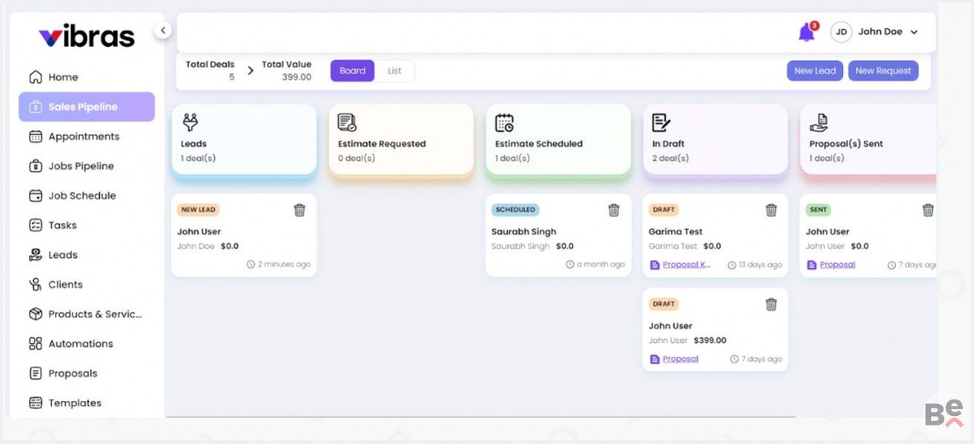Click trash icon on Saurabh Singh card
The height and width of the screenshot is (444, 974).
click(614, 210)
